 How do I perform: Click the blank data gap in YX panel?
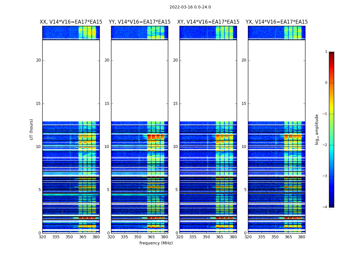click(276, 81)
